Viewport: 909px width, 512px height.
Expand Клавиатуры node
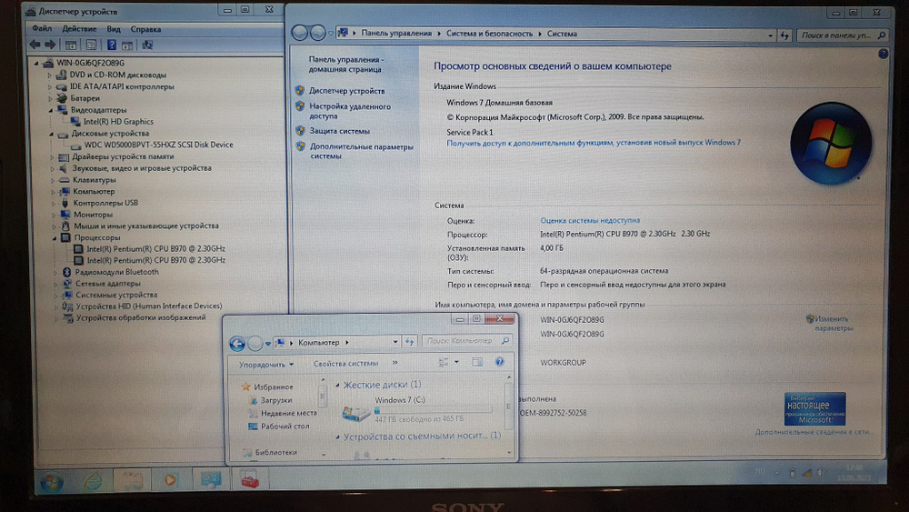[53, 180]
